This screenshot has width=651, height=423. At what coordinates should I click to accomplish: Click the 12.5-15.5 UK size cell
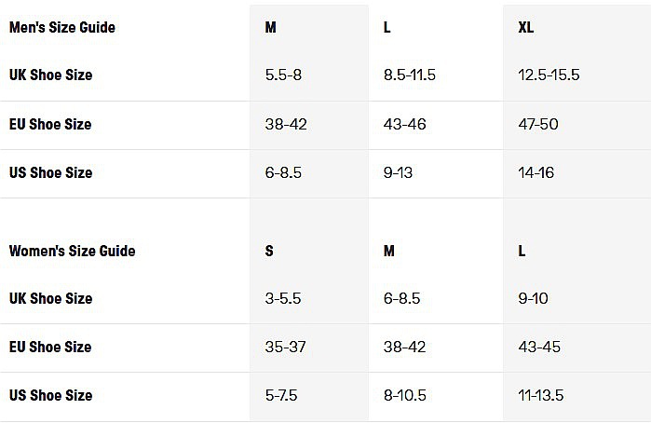(x=549, y=75)
